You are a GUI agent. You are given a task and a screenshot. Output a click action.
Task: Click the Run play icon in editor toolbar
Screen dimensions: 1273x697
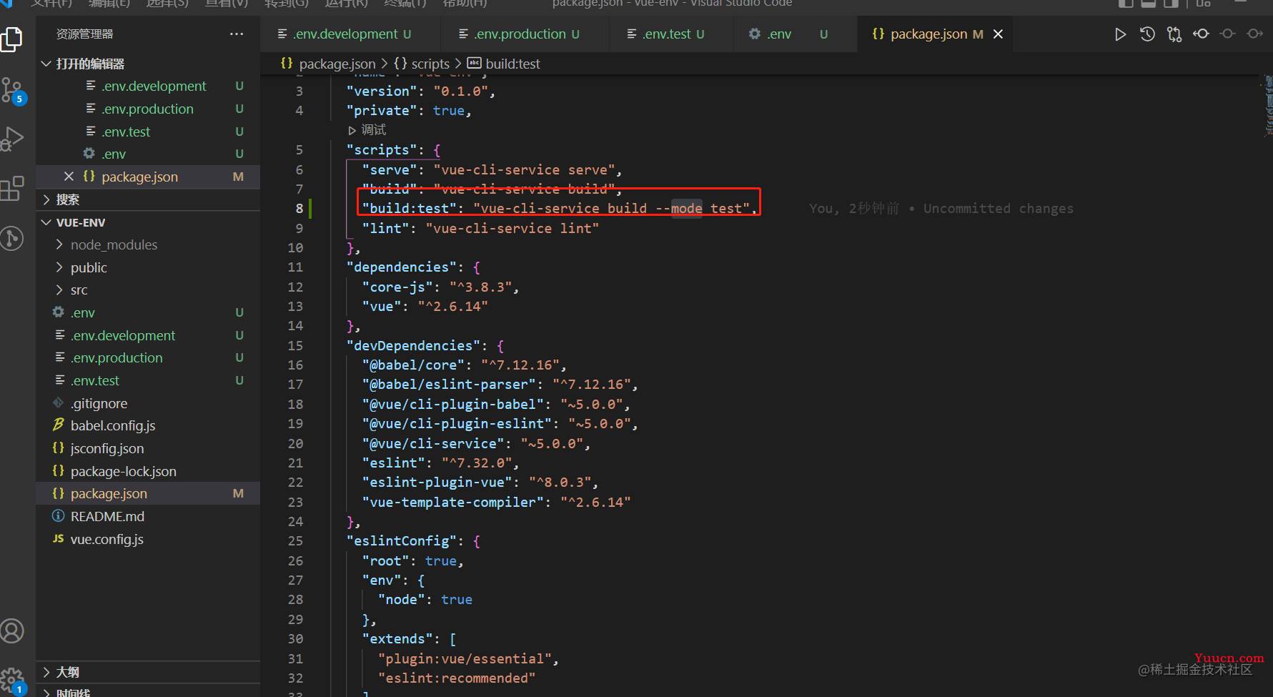1120,34
